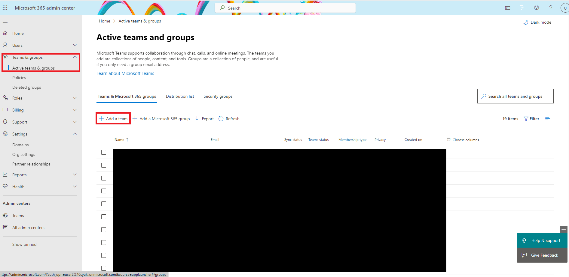
Task: Check the seventh row checkbox
Action: pos(104,230)
